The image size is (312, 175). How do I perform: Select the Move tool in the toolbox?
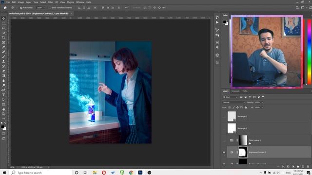coord(3,18)
